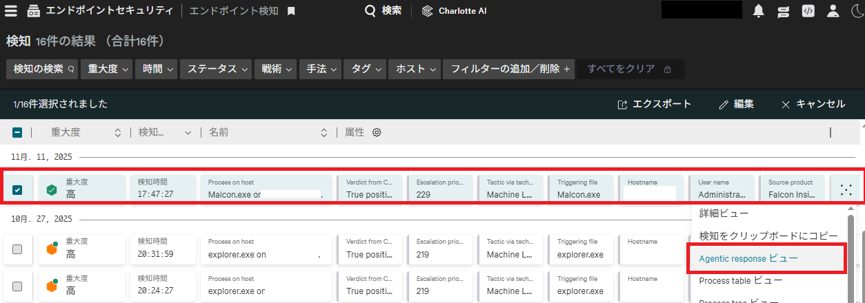Open the ホスト filter dropdown
Screen dimensions: 865x303
pyautogui.click(x=414, y=69)
